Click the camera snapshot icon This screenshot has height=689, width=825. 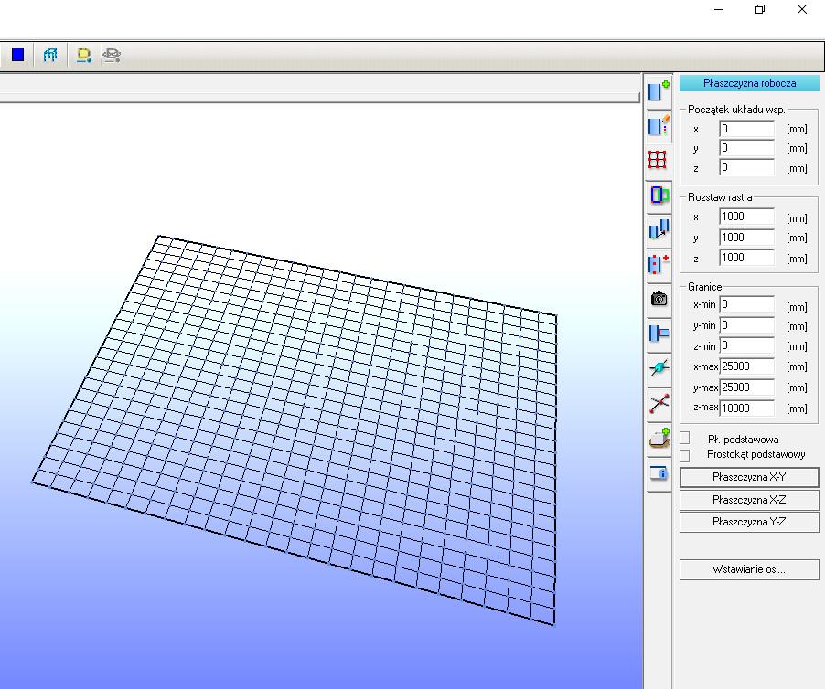point(659,299)
